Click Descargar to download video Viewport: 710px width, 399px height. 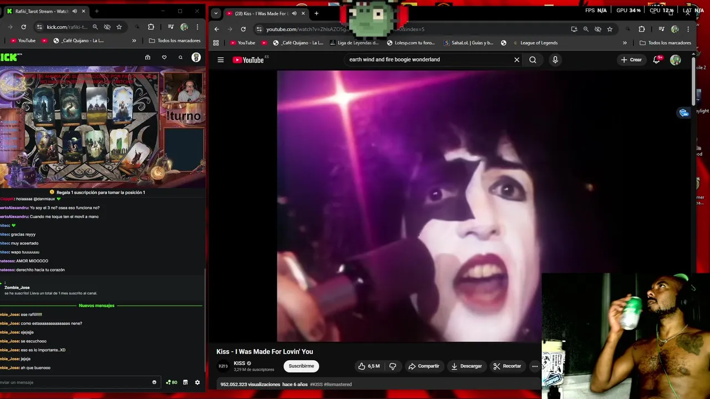(x=466, y=366)
